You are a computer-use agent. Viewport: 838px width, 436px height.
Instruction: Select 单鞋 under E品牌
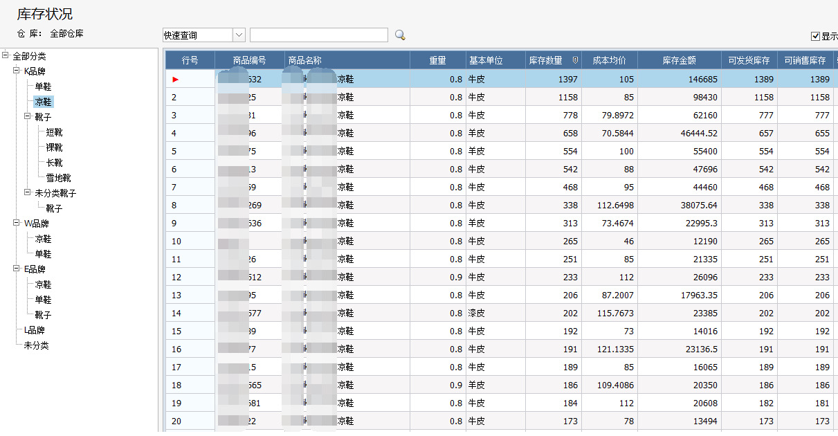pyautogui.click(x=43, y=300)
